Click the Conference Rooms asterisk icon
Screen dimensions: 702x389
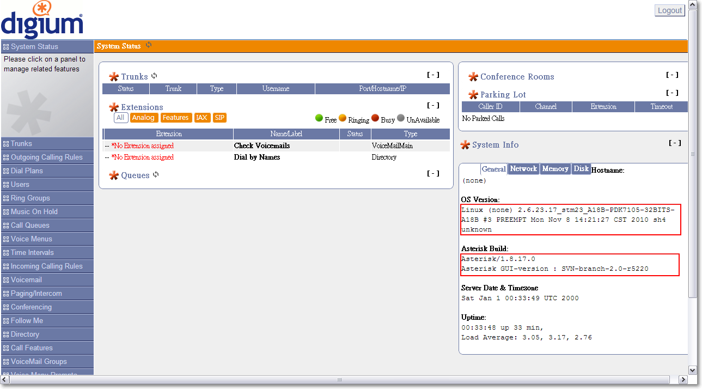pos(473,77)
